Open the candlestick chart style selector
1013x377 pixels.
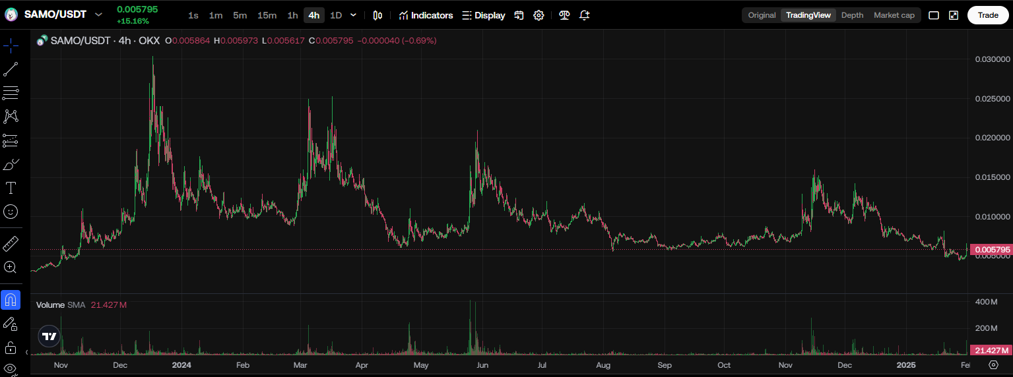coord(377,15)
